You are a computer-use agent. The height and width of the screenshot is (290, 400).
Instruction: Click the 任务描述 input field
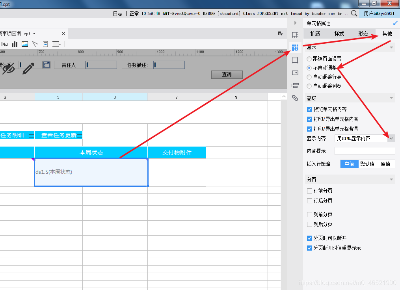coord(169,65)
